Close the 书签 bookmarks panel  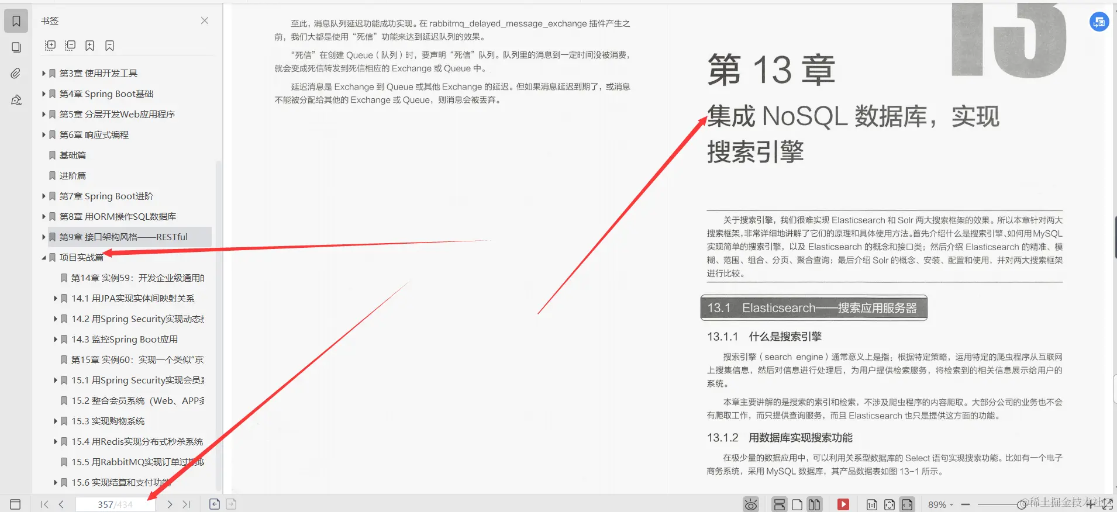(205, 20)
